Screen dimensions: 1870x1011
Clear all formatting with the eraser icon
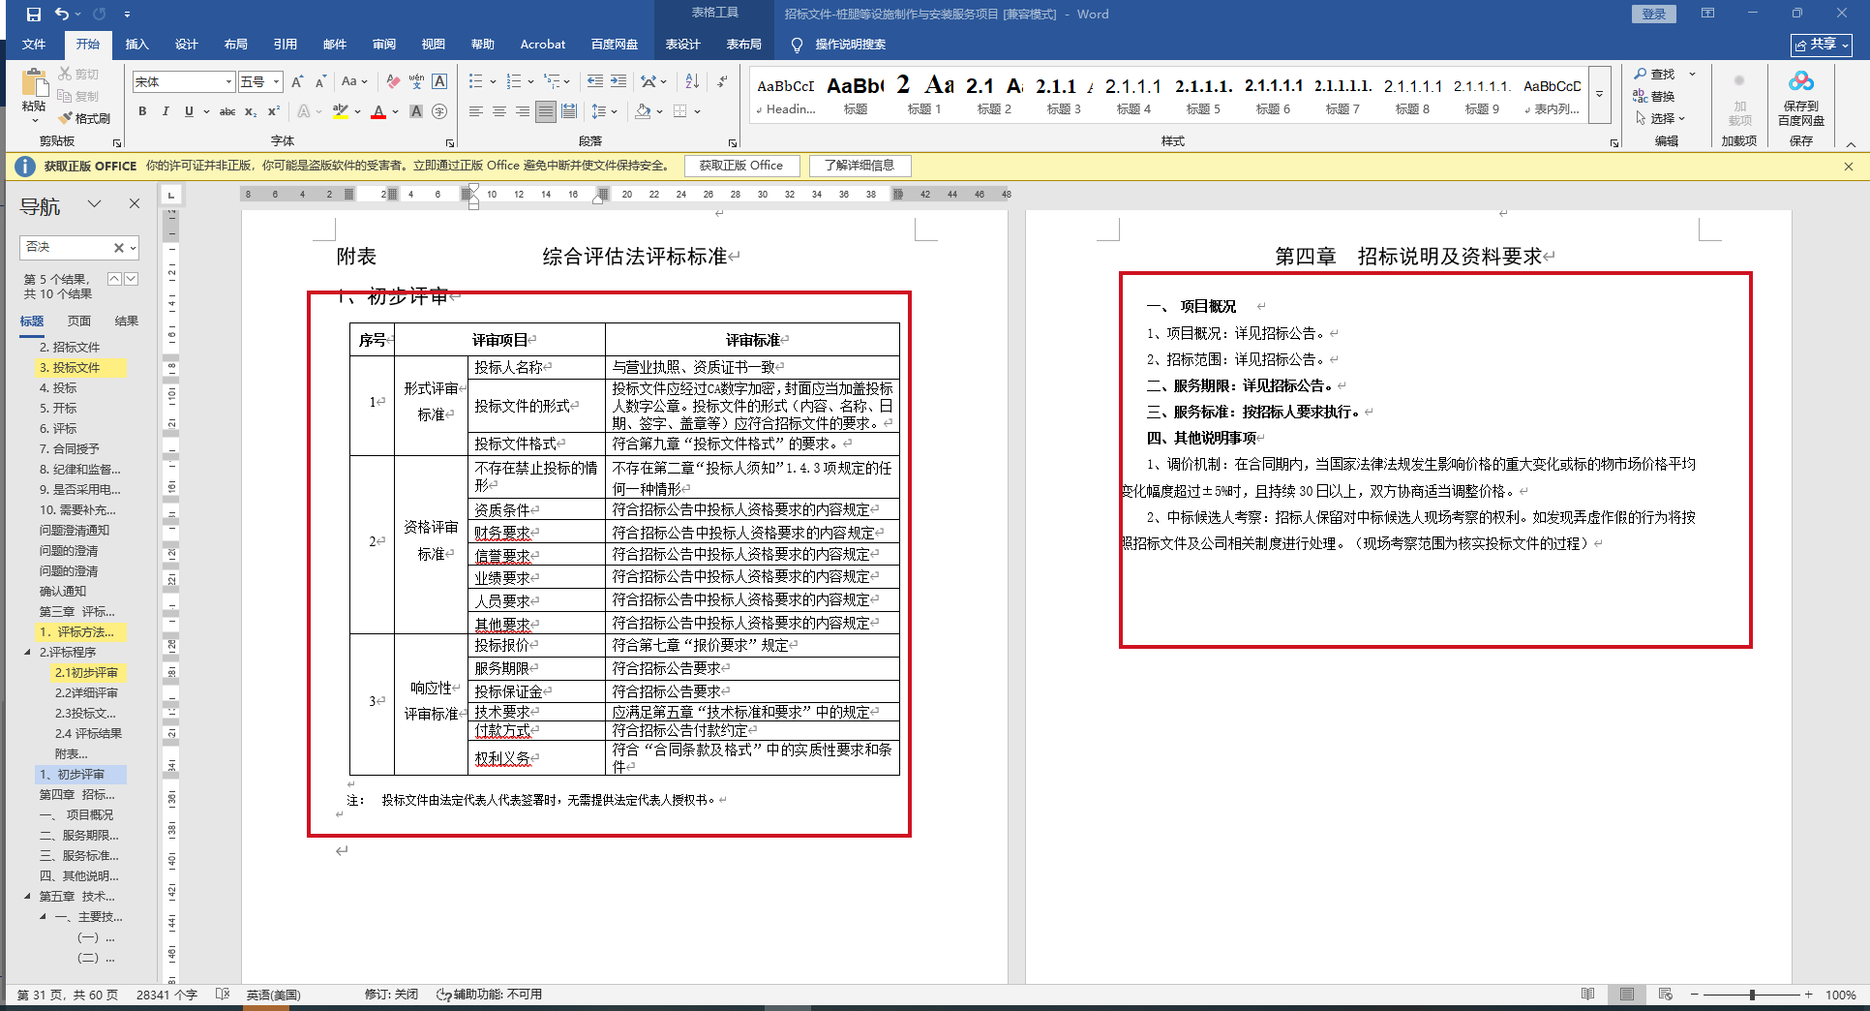[392, 82]
